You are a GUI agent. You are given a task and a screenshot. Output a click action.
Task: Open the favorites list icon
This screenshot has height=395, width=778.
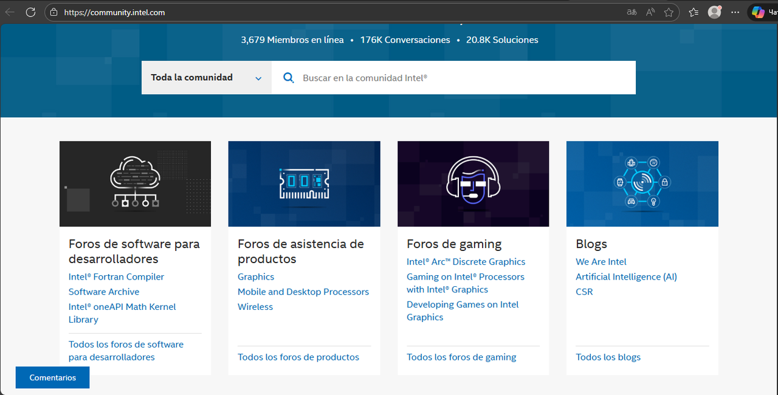[x=694, y=12]
